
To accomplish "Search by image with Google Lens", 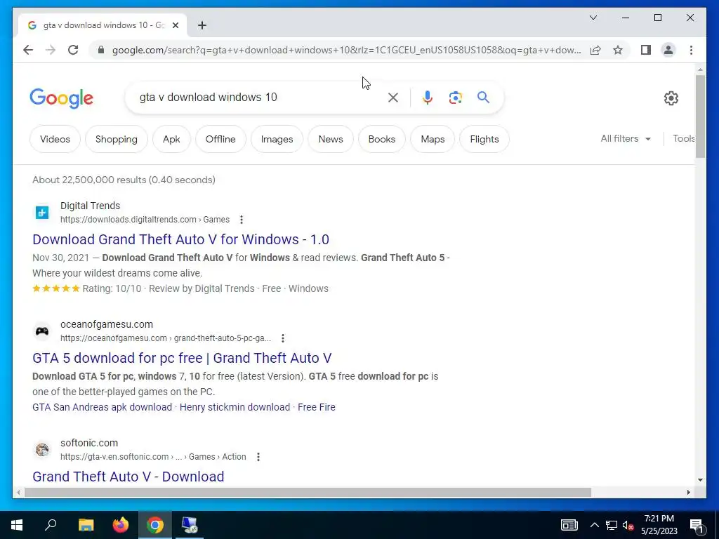I will 455,97.
